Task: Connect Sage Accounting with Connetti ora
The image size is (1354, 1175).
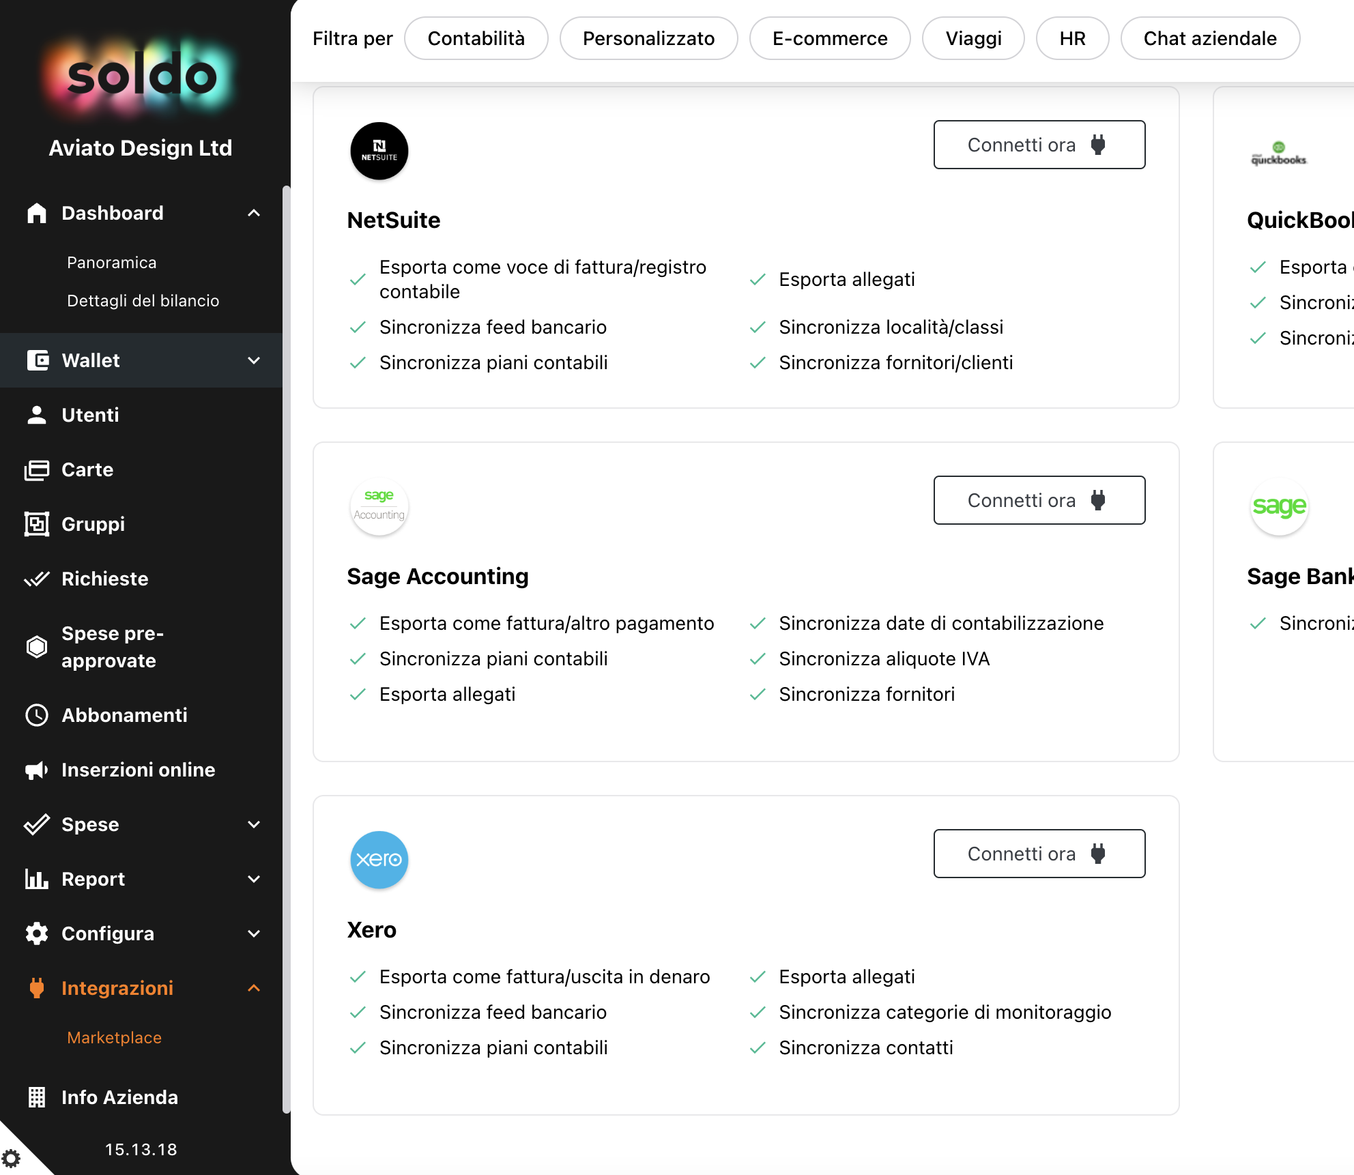Action: (1039, 500)
